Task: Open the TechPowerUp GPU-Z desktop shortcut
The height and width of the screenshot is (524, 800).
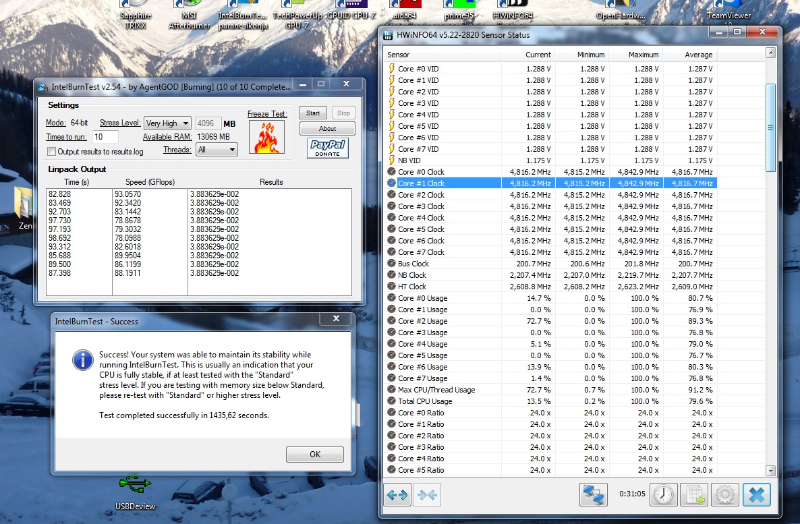Action: (x=297, y=14)
